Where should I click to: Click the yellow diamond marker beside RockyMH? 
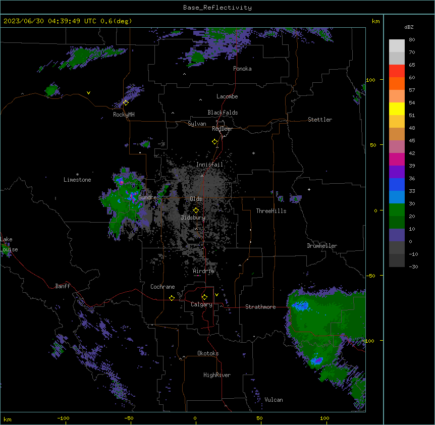tap(126, 102)
